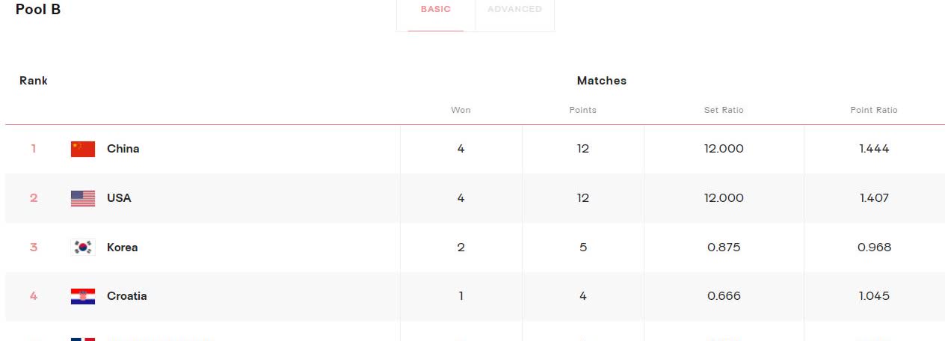This screenshot has width=948, height=341.
Task: Click the Matches header label
Action: [x=602, y=81]
